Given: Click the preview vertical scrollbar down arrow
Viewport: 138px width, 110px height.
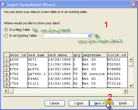Looking at the screenshot, I should click(131, 85).
